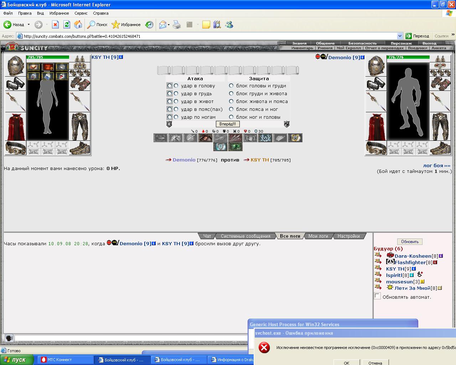Select блок пояса и ног radio
The image size is (456, 365).
(x=231, y=109)
